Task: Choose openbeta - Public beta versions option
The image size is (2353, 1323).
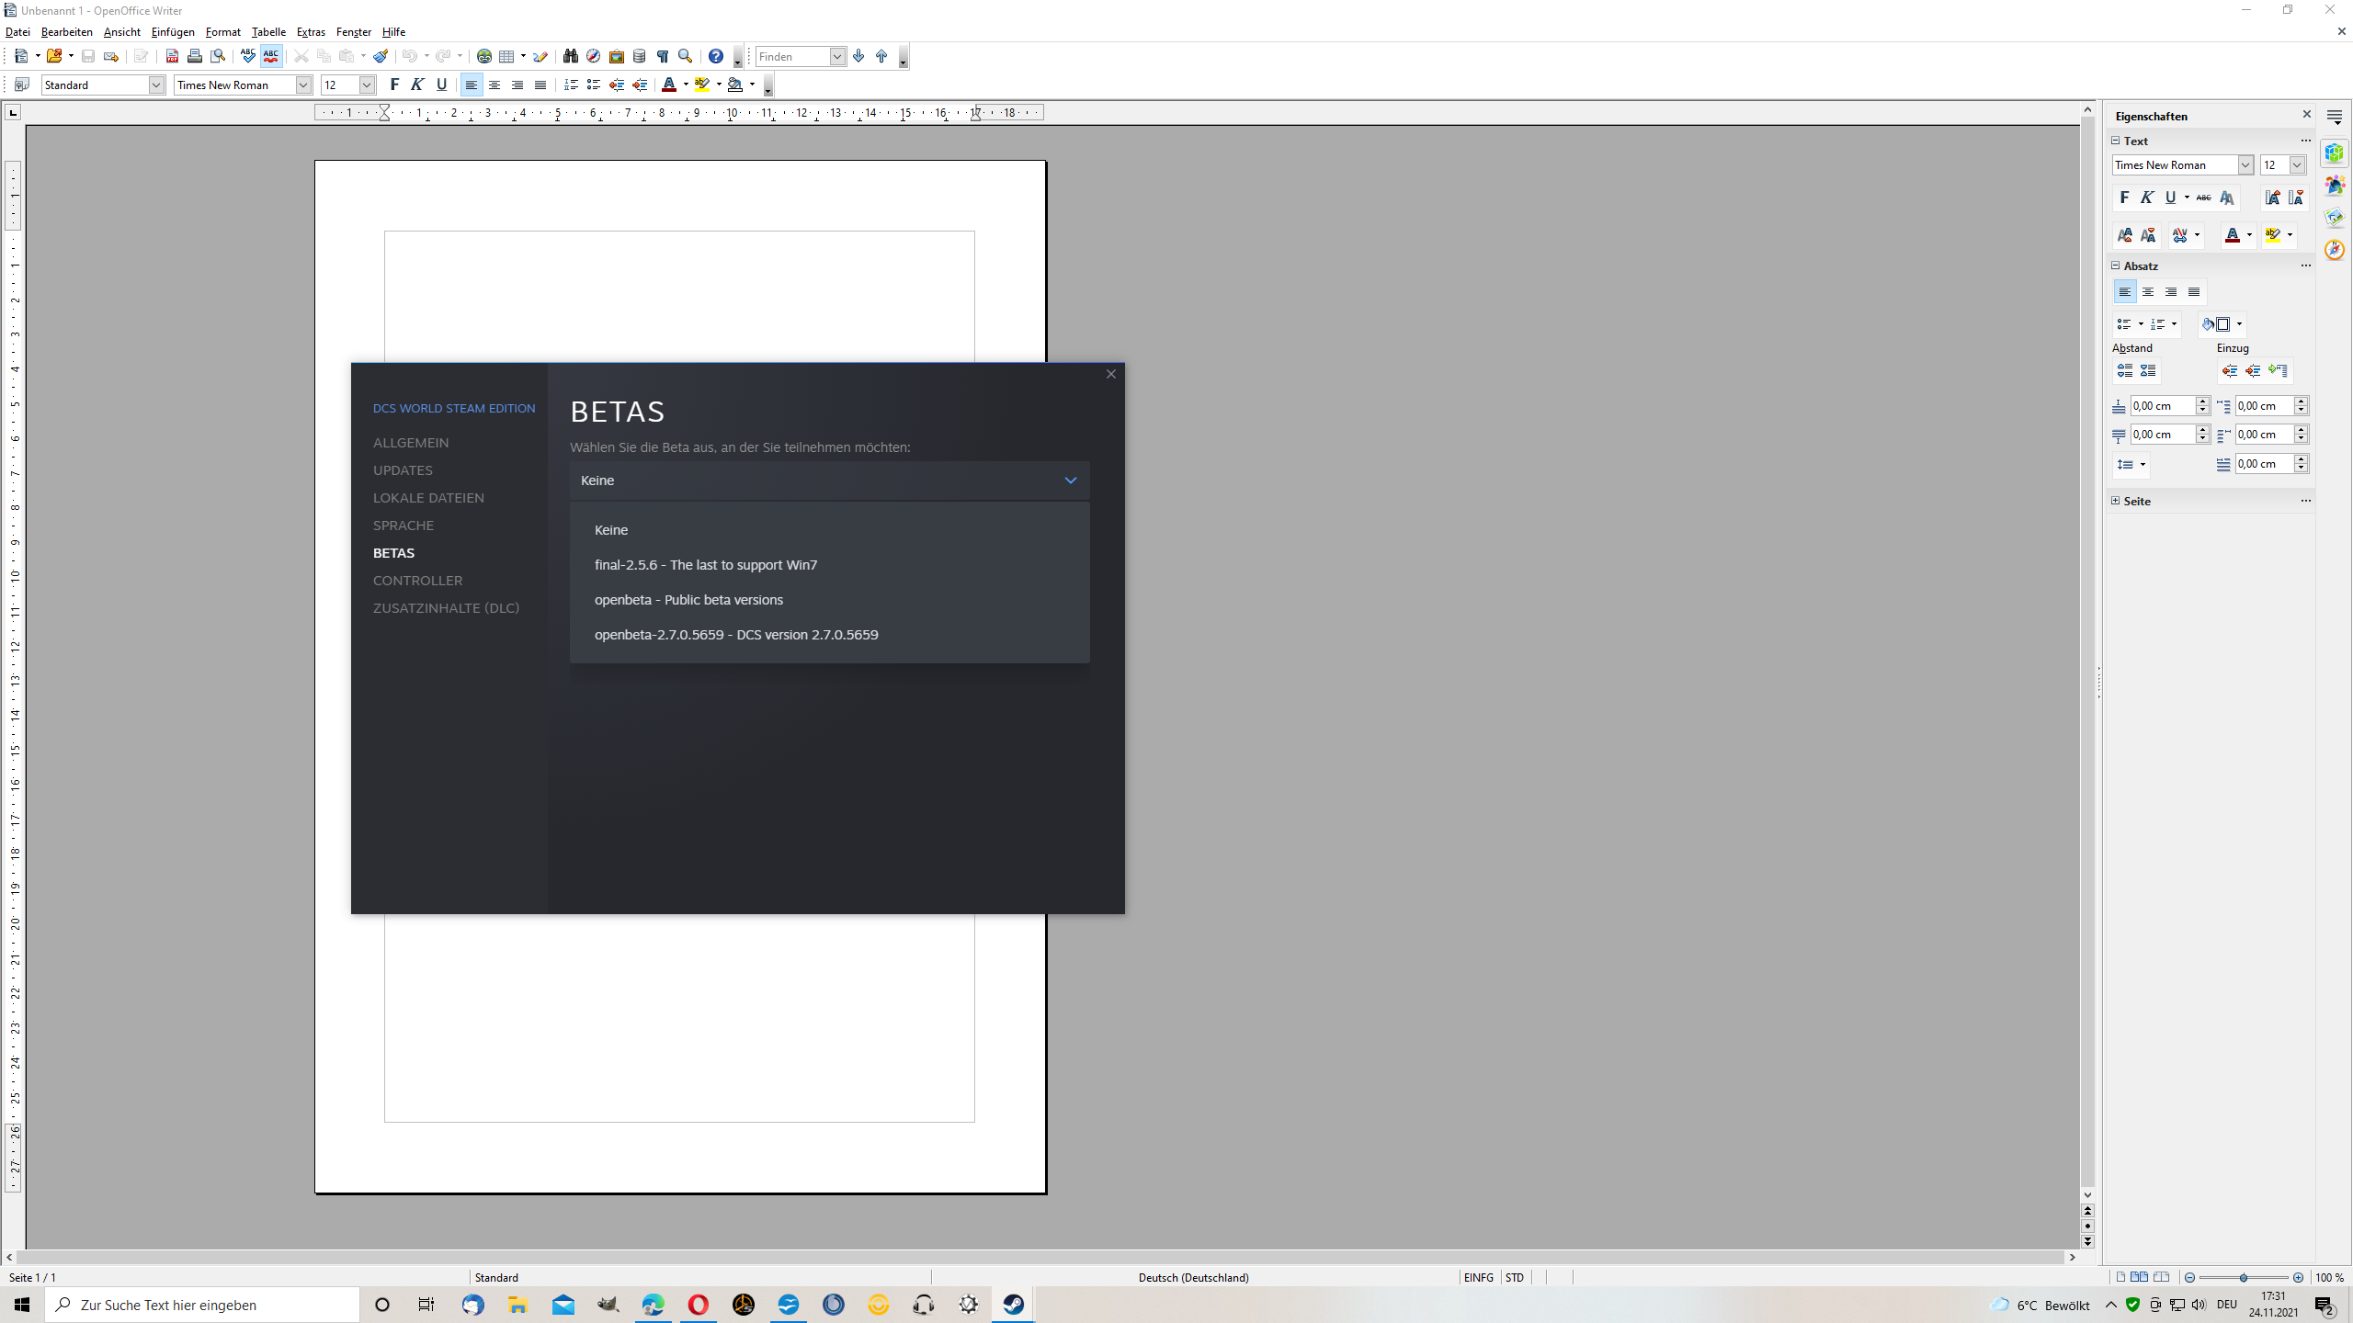Action: point(829,600)
